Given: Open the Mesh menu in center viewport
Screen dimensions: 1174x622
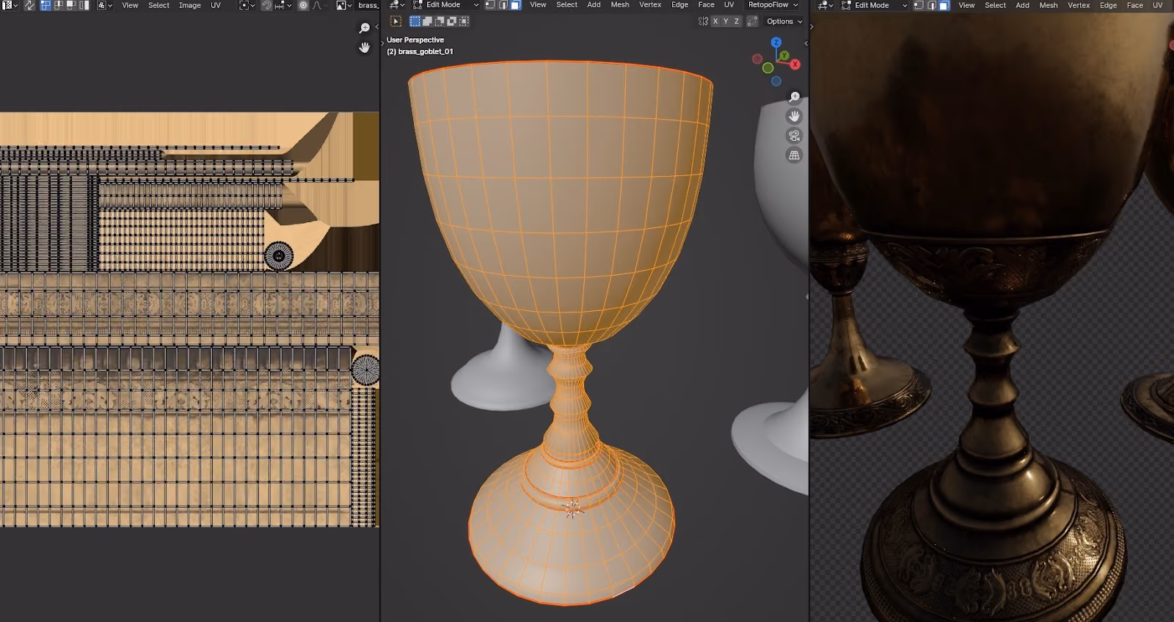Looking at the screenshot, I should coord(620,5).
